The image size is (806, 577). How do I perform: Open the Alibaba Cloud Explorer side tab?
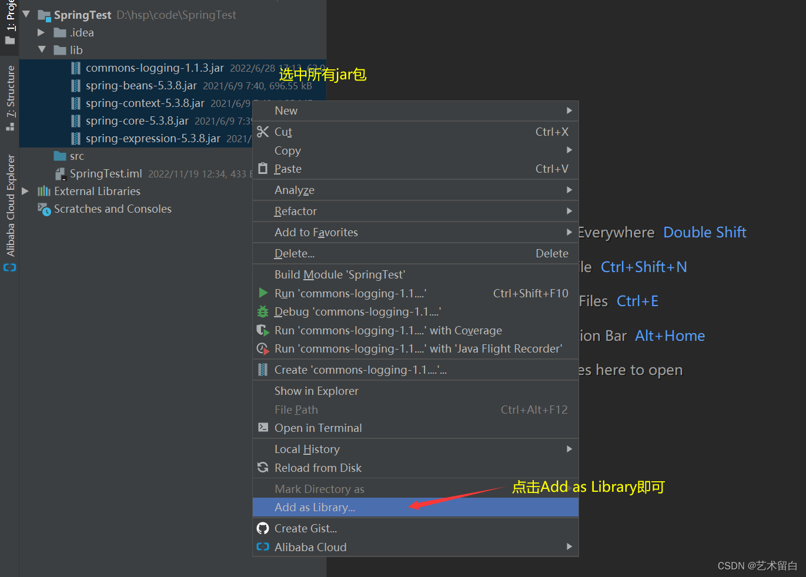click(10, 213)
